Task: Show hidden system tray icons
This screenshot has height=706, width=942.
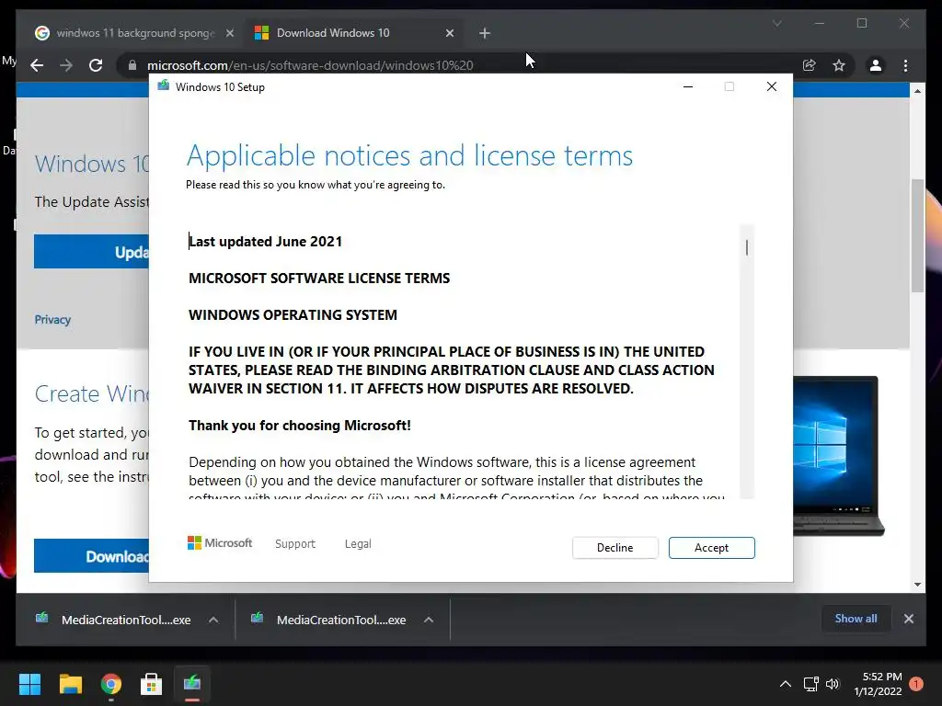Action: 786,684
